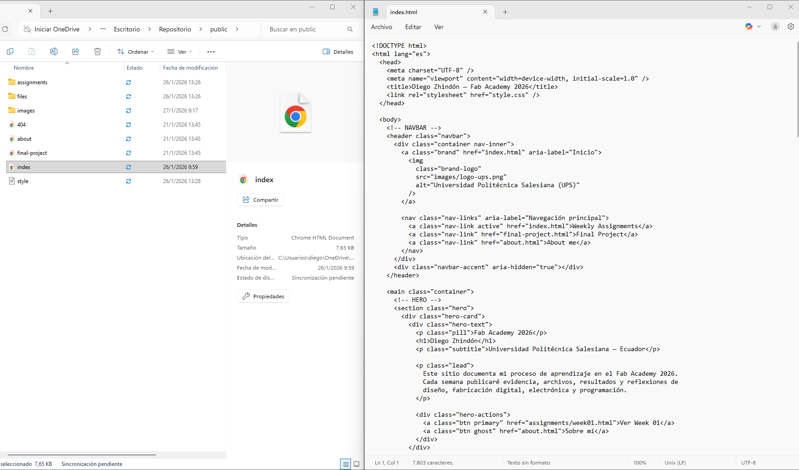Click the account icon in Notepad
799x470 pixels.
click(775, 26)
